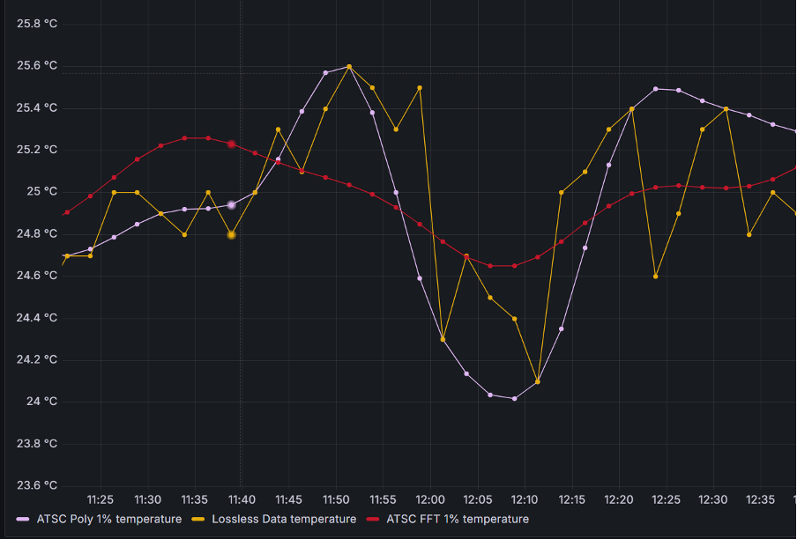Click the 12:35 time axis label
Screen dimensions: 797x539
coord(760,500)
